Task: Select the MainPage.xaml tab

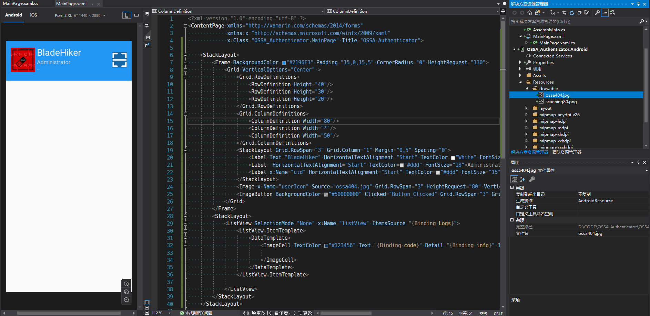Action: [71, 4]
